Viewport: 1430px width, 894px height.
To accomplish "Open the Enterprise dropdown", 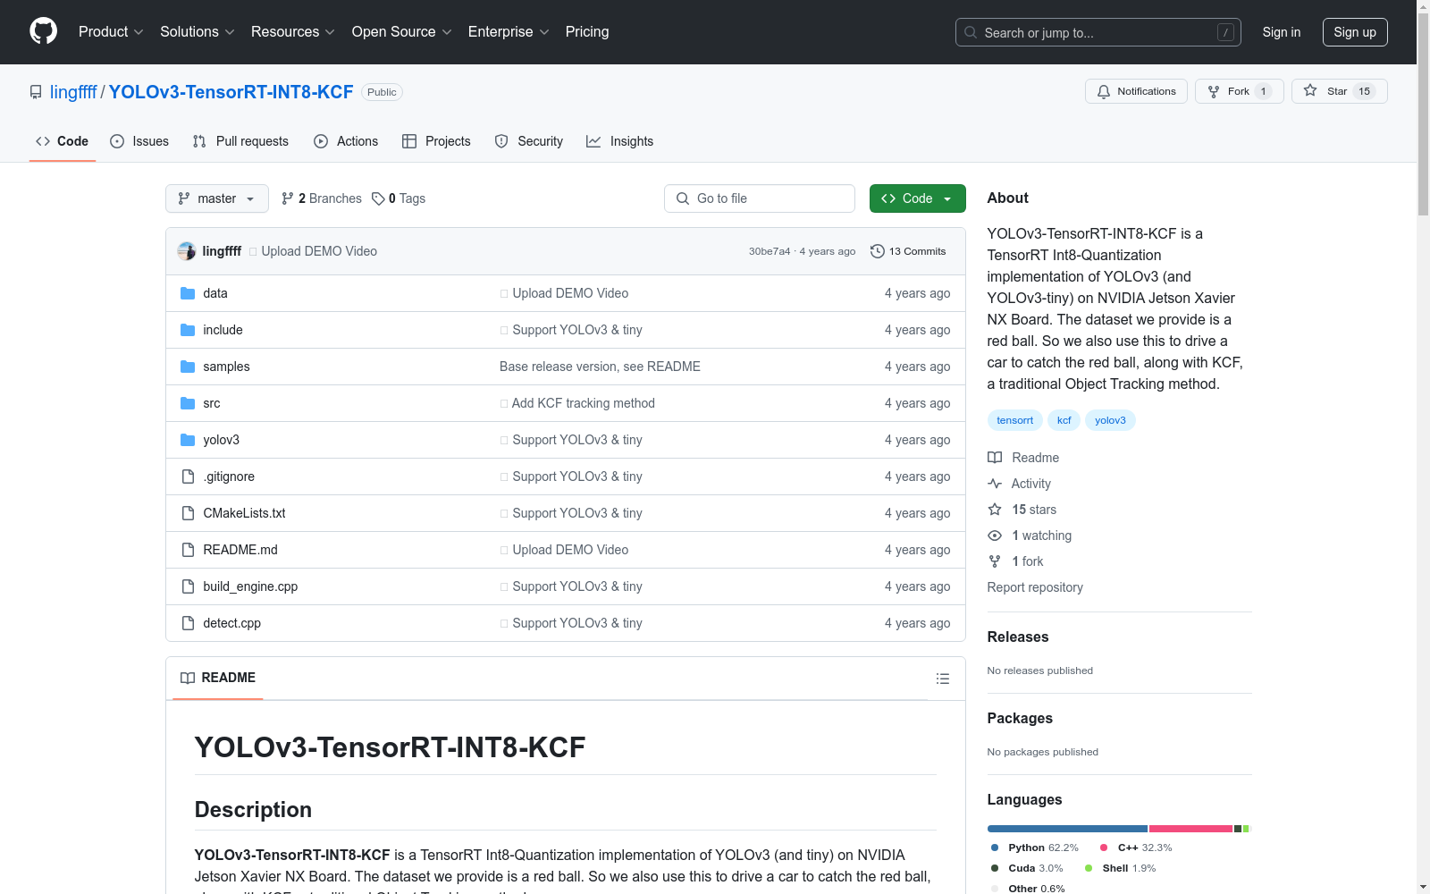I will coord(509,31).
